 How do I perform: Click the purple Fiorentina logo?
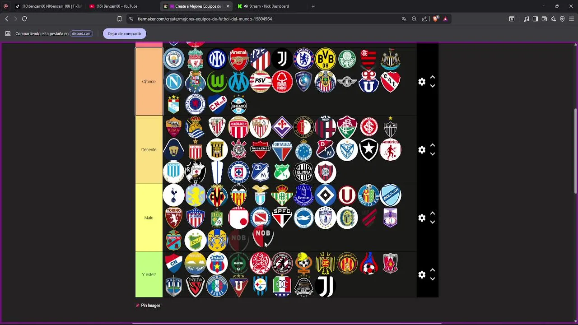[x=282, y=127]
